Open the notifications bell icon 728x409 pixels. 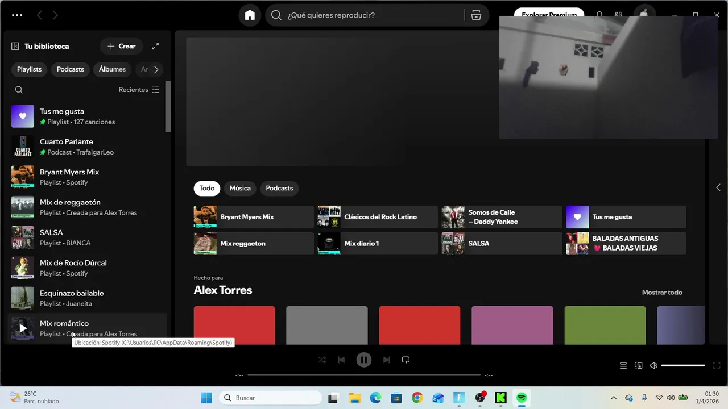tap(599, 15)
